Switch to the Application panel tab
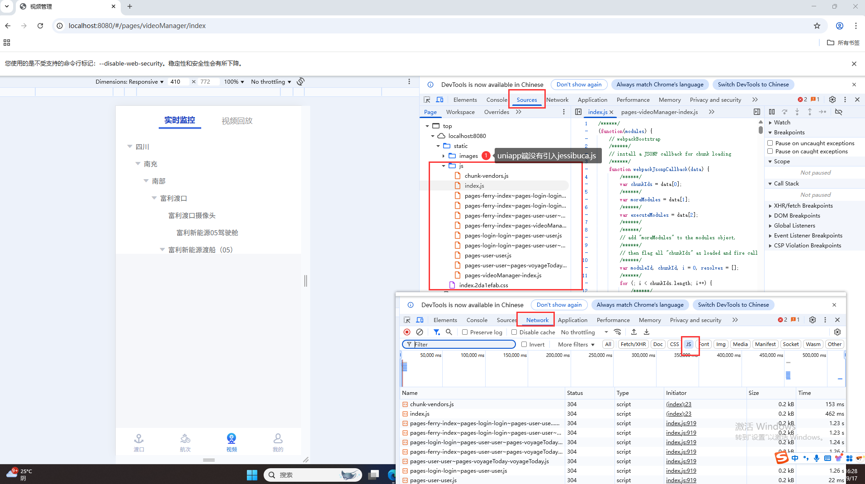 [x=572, y=320]
